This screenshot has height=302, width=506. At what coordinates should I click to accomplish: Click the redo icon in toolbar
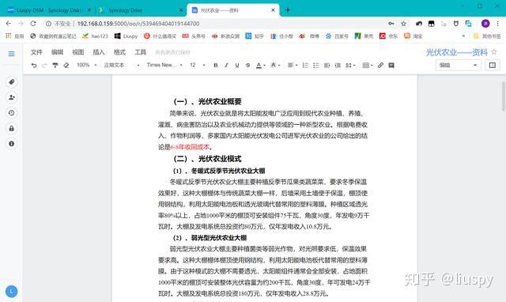tap(44, 66)
